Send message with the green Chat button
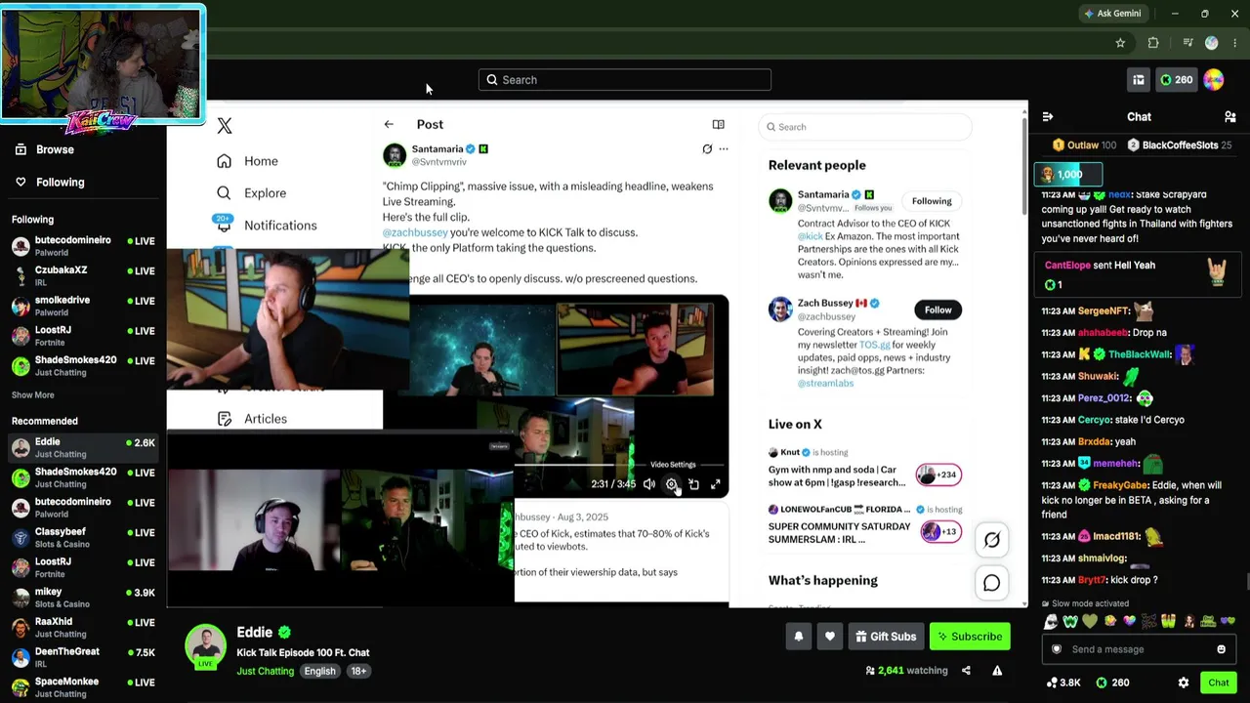This screenshot has height=703, width=1250. tap(1219, 682)
